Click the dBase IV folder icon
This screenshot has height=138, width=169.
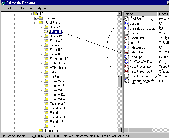[x=46, y=36]
